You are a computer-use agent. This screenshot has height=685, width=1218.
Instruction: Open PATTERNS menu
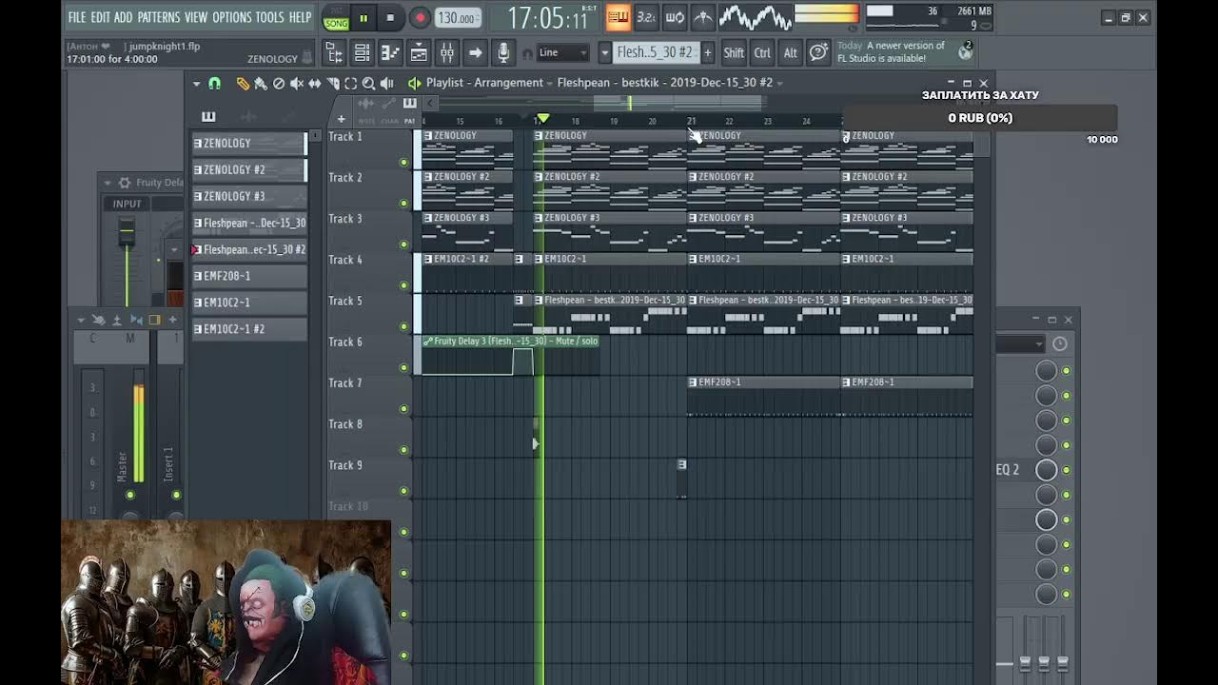[159, 17]
